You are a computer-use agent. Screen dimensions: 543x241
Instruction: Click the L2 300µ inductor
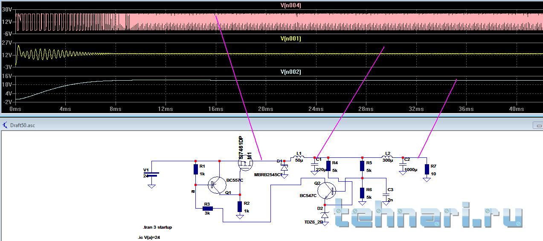(387, 157)
